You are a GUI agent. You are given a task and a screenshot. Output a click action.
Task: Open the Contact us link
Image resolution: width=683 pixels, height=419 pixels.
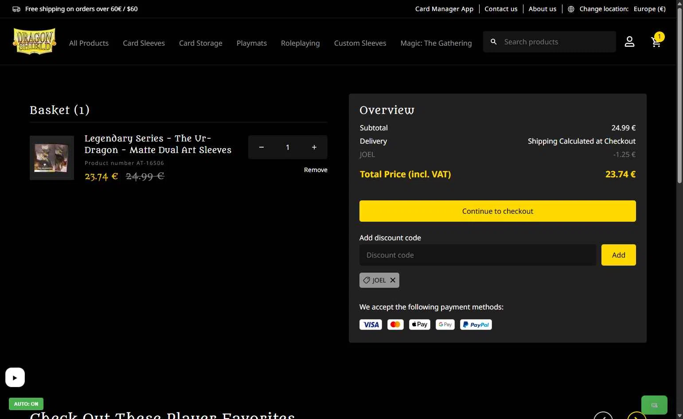[x=501, y=9]
